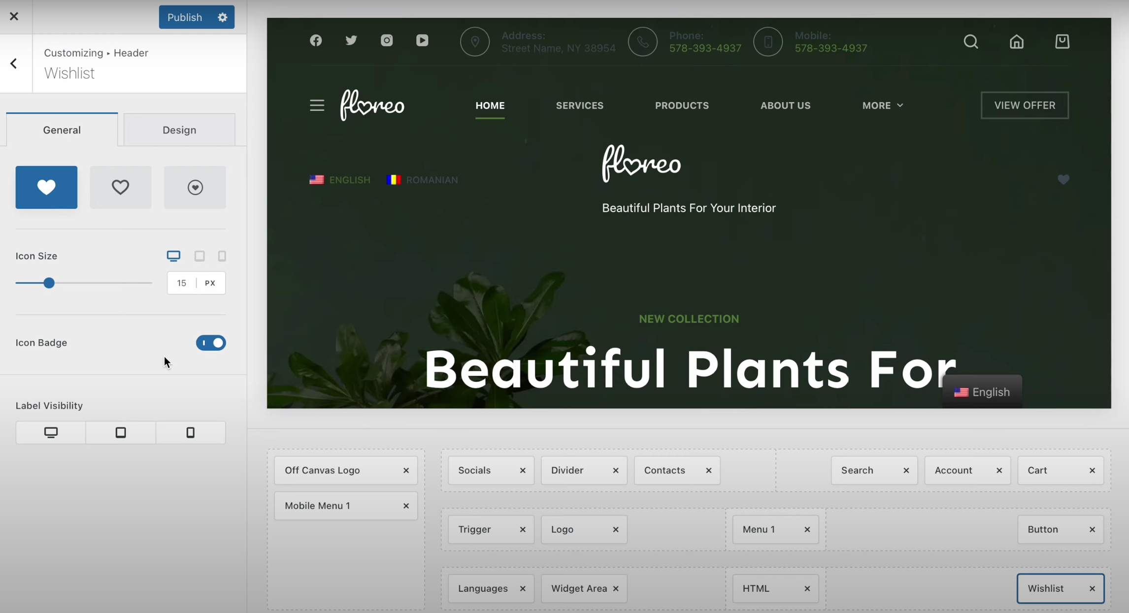1129x613 pixels.
Task: Go back to Header panel with arrow
Action: coord(14,64)
